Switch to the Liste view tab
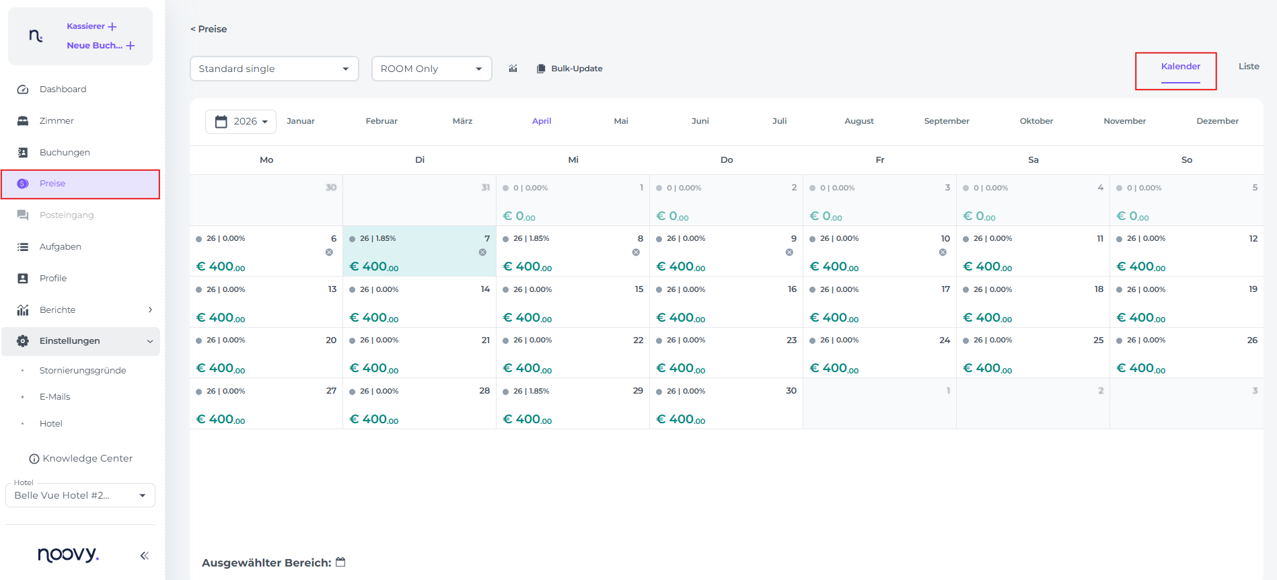 [1248, 67]
